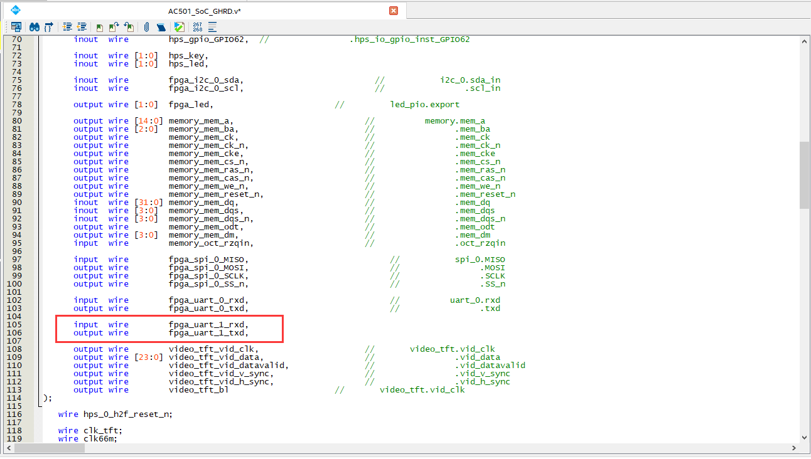This screenshot has width=811, height=459.
Task: Click on memory_oct_rzqin port name
Action: [x=208, y=243]
